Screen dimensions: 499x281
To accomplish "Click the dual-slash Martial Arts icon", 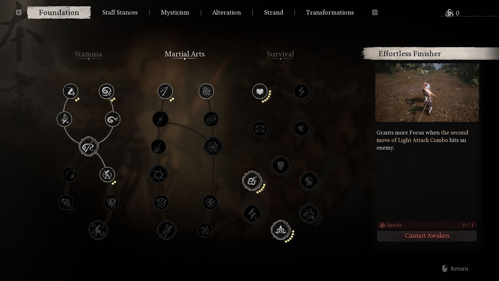I will pos(165,91).
